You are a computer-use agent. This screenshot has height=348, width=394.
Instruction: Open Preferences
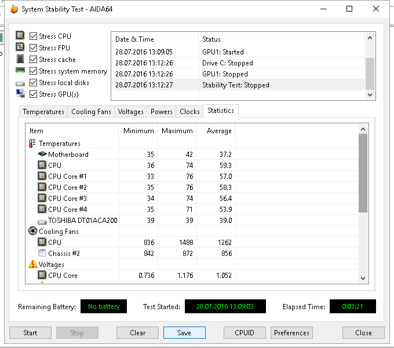(x=291, y=333)
